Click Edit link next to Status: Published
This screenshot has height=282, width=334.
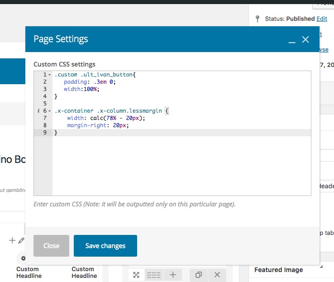click(322, 19)
